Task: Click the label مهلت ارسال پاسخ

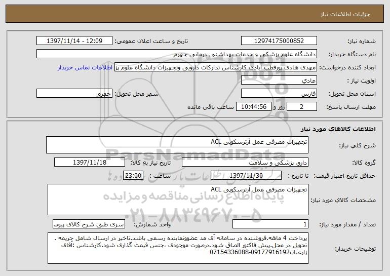Action: (x=351, y=107)
